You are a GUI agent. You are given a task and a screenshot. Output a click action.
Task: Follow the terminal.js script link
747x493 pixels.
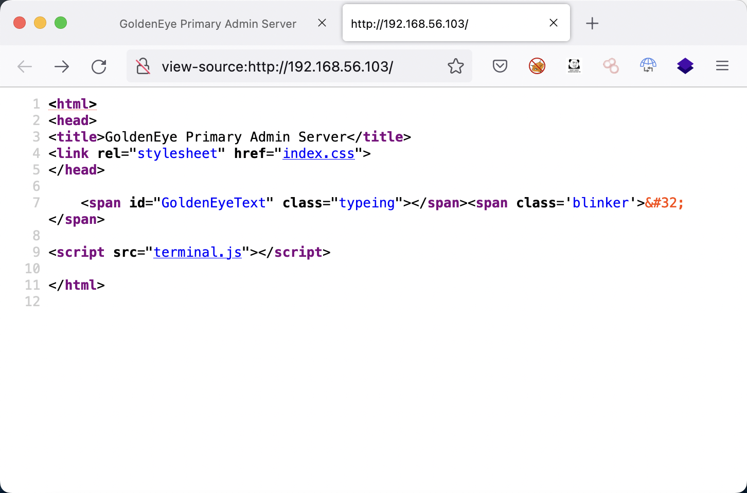pyautogui.click(x=198, y=252)
